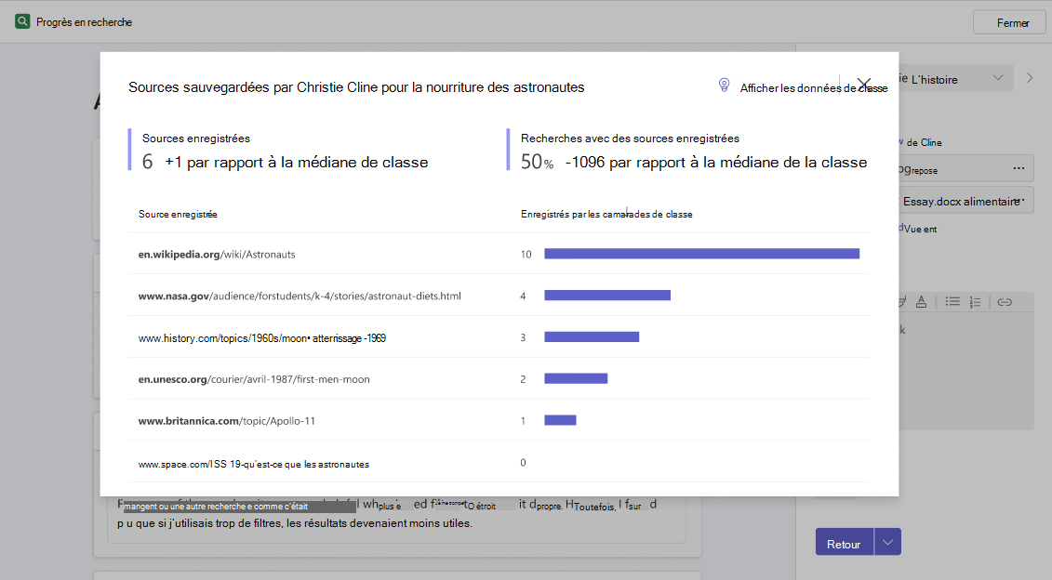Open the www.history.com moon landing source
The width and height of the screenshot is (1052, 580).
261,338
